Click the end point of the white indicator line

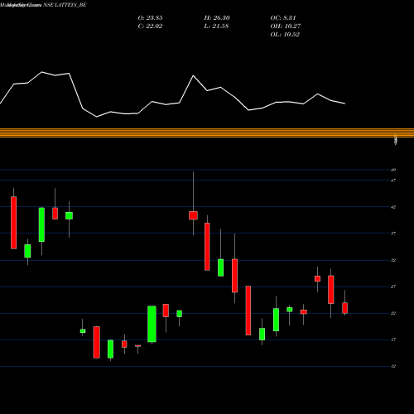click(x=345, y=103)
